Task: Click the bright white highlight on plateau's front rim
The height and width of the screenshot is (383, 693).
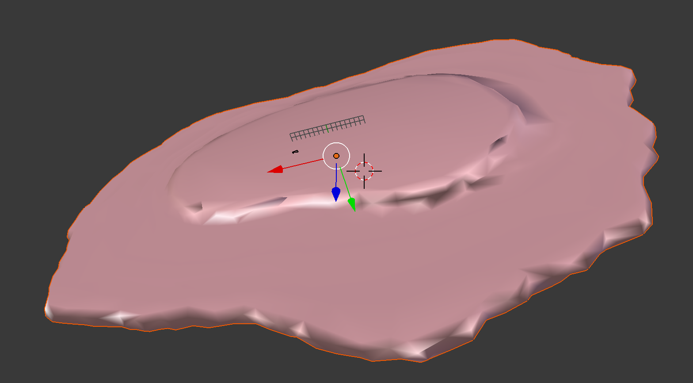Action: pos(309,201)
